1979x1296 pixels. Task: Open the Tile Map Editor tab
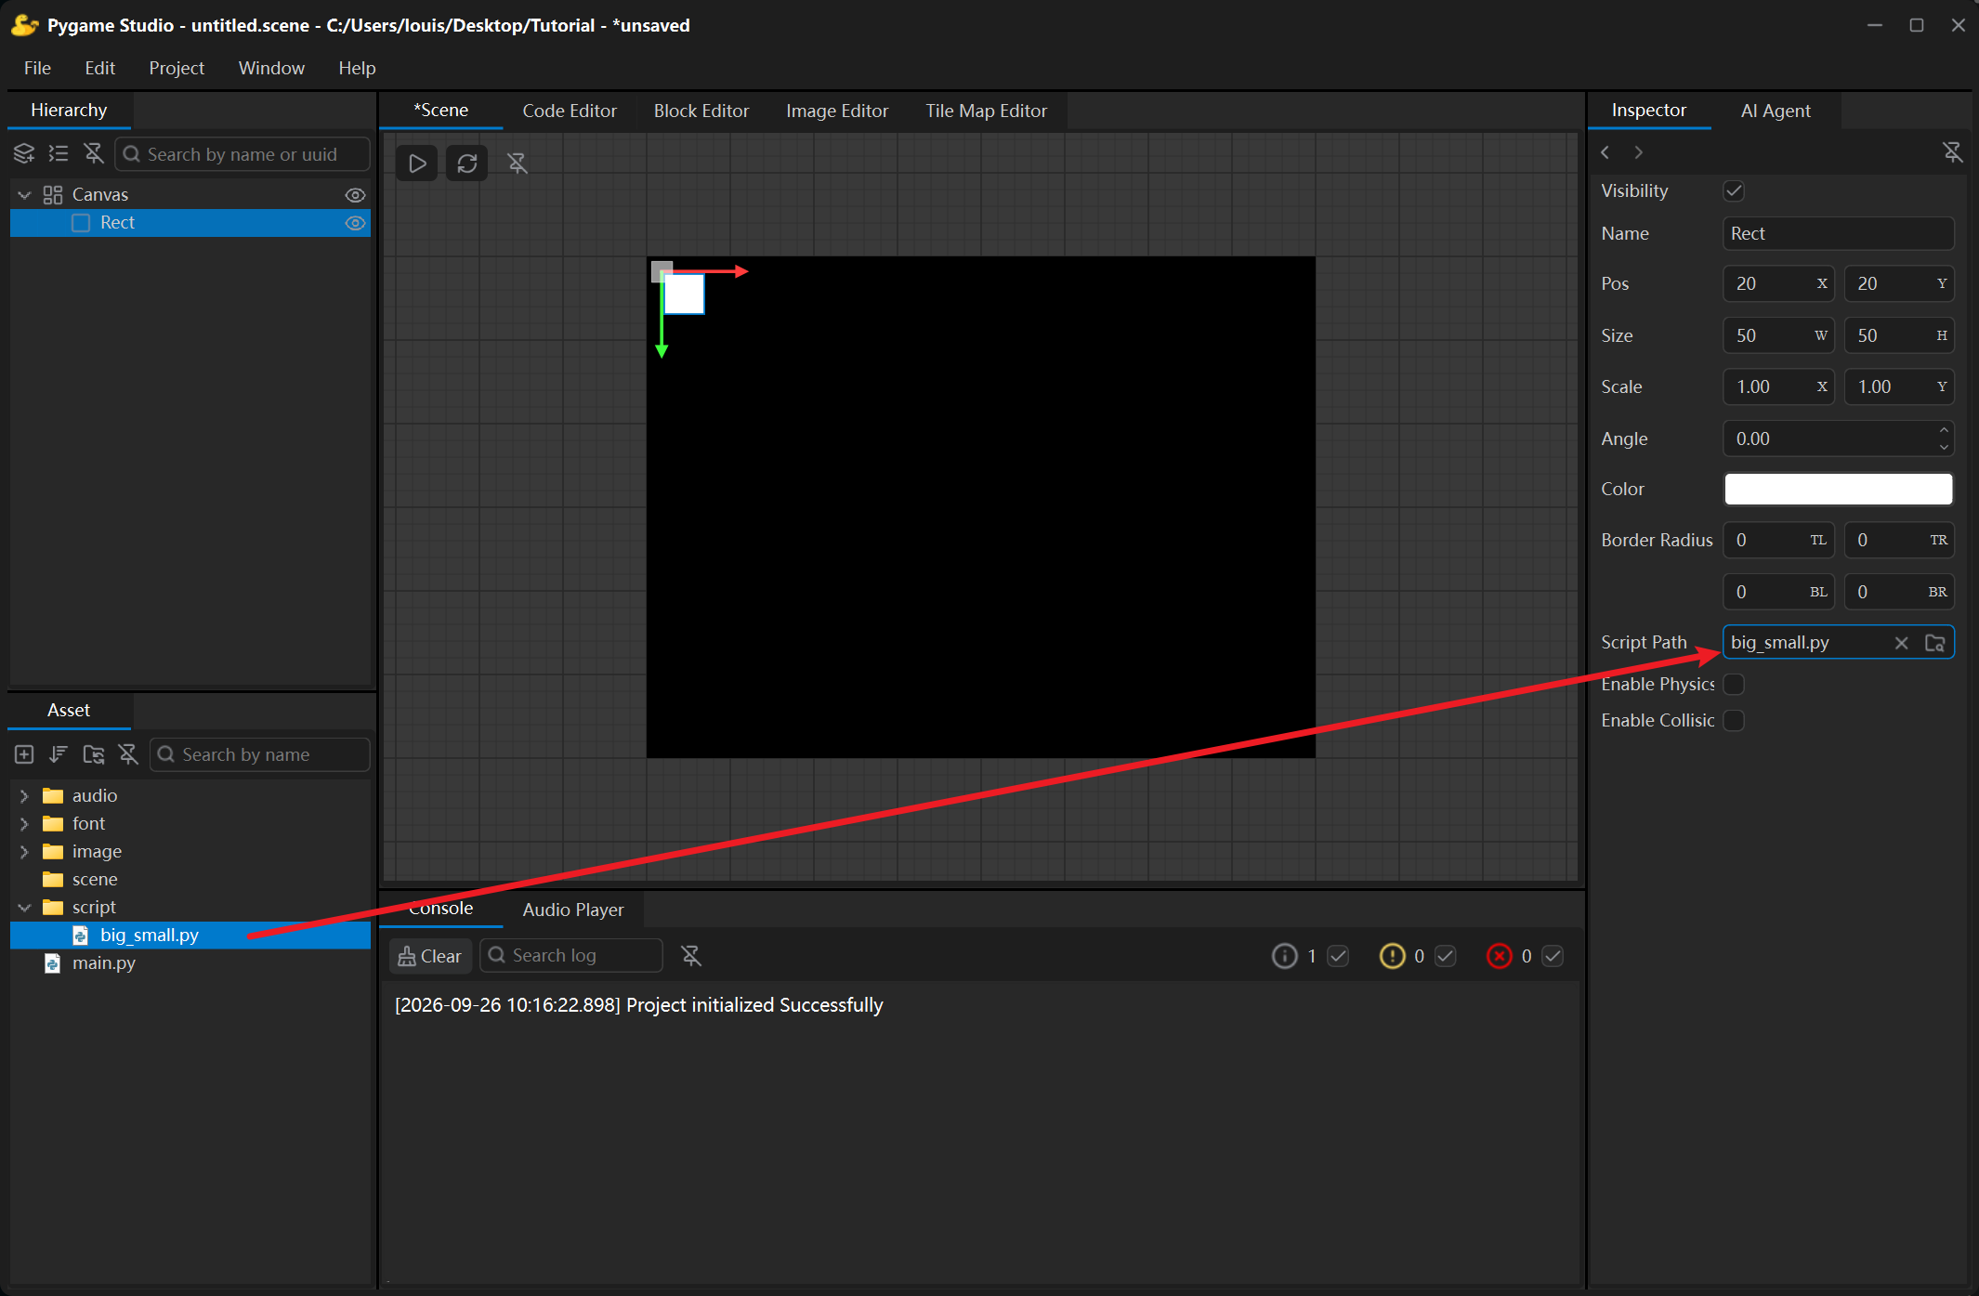pyautogui.click(x=986, y=111)
